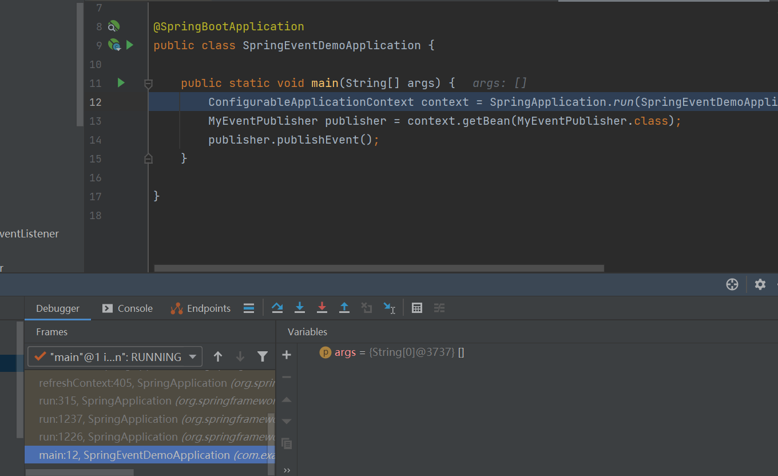Open the Console tab
The image size is (778, 476).
(x=127, y=308)
